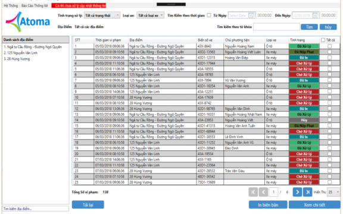Click the current page number field

click(x=273, y=192)
